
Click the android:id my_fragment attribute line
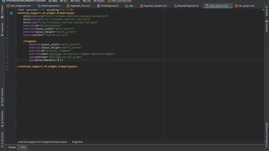tap(50, 51)
